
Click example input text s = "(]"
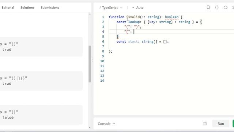coord(9,112)
